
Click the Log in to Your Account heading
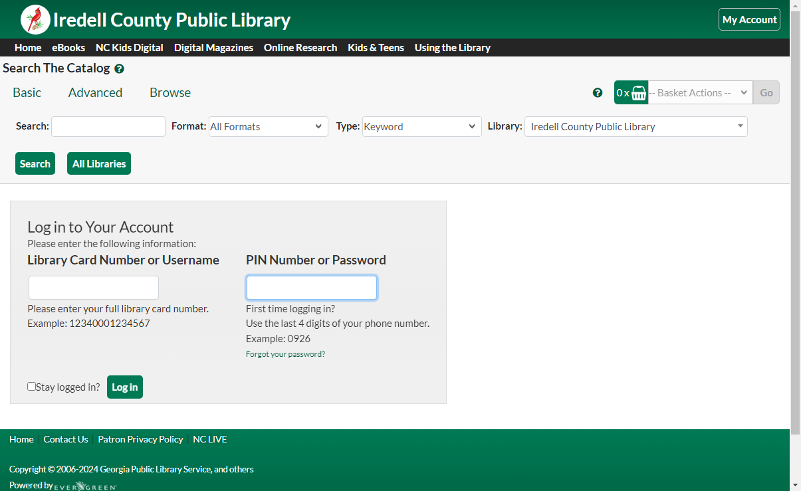(100, 227)
